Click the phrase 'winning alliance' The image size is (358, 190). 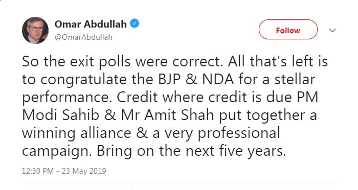point(77,133)
